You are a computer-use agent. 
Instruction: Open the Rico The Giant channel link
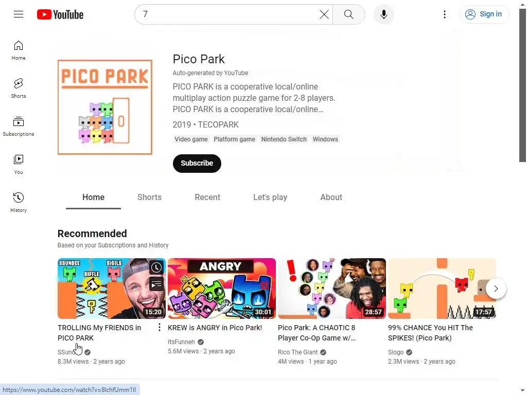pyautogui.click(x=297, y=352)
